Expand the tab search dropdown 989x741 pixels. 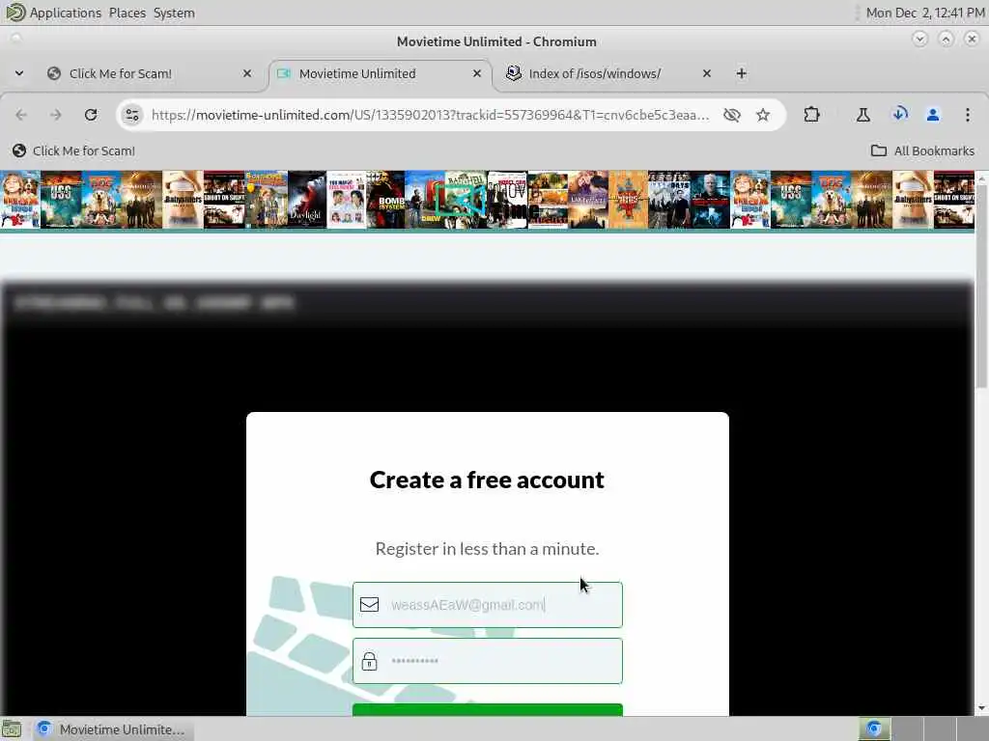19,73
